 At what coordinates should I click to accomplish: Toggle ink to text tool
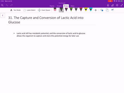[113, 10]
